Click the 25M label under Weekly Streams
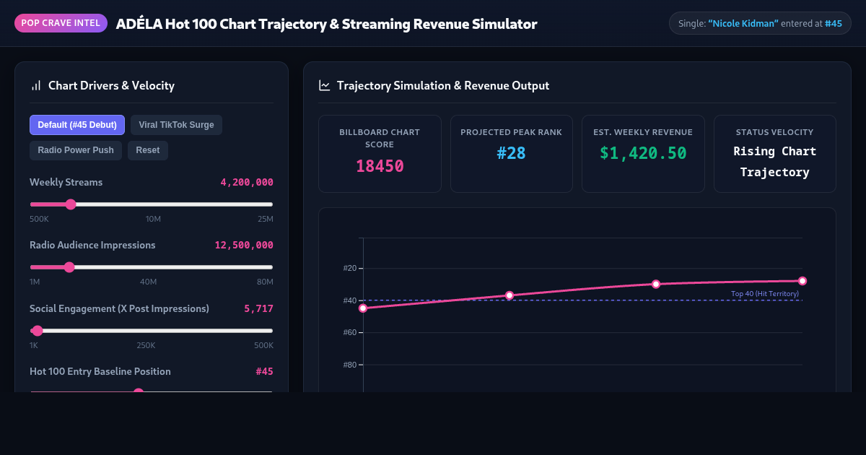This screenshot has width=866, height=455. [x=266, y=219]
